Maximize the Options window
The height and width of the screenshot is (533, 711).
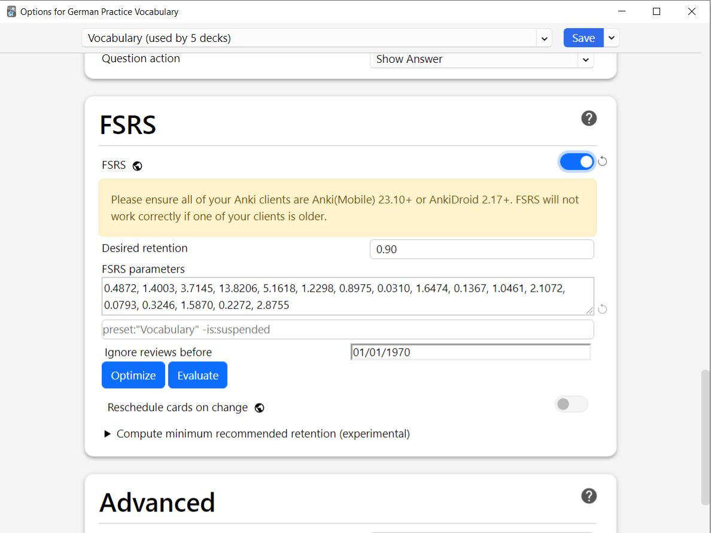click(656, 11)
